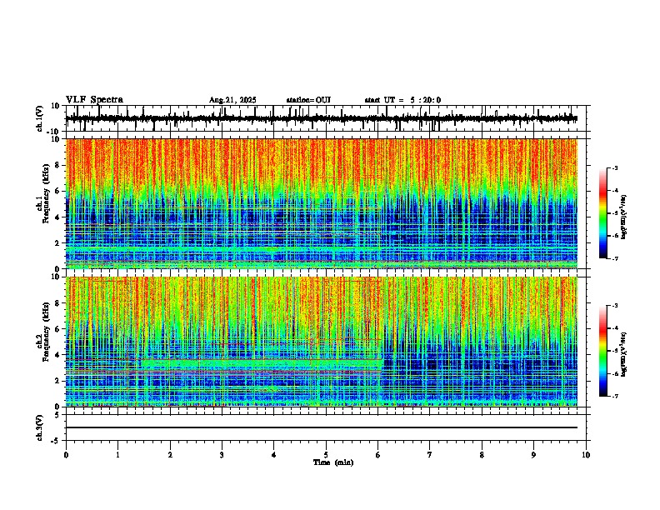The image size is (660, 510).
Task: Click the "VLF Spectra" title text
Action: (x=94, y=100)
